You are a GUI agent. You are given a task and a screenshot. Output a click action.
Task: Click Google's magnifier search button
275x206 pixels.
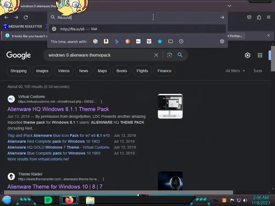point(180,55)
